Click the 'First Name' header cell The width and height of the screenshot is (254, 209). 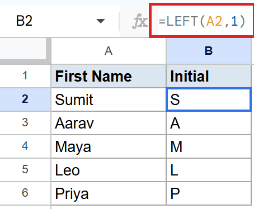pyautogui.click(x=109, y=76)
